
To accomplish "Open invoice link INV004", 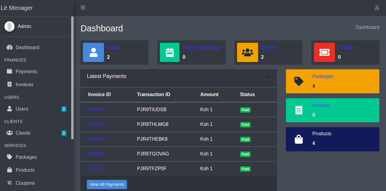I will point(96,154).
